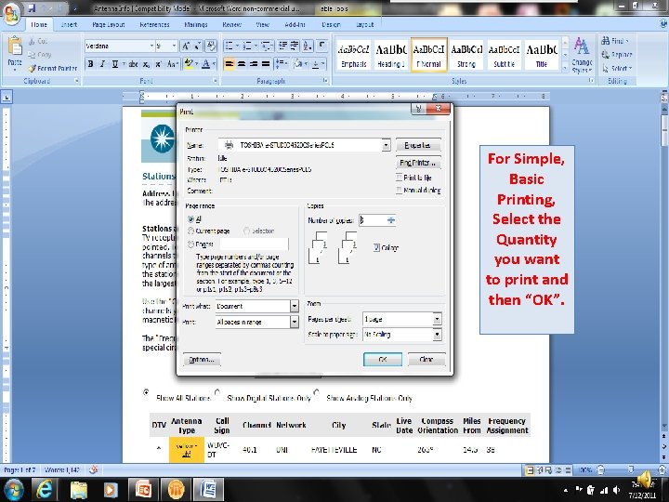Click the Bold formatting icon

click(90, 64)
